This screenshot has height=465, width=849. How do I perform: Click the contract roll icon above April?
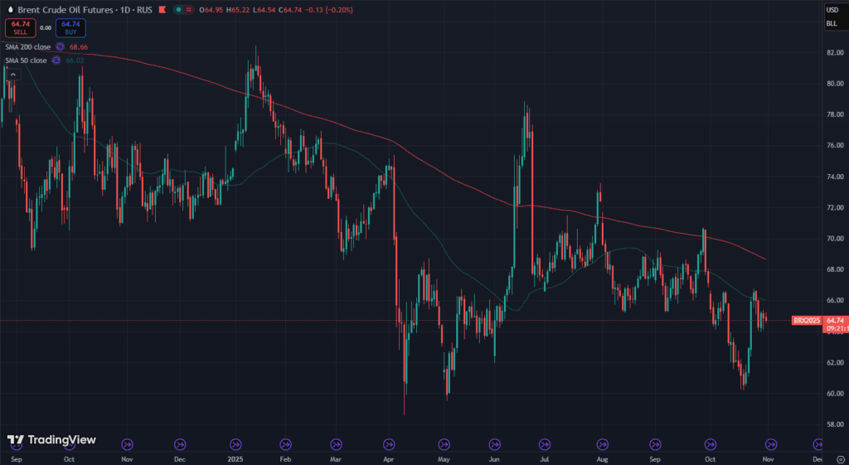pos(389,443)
